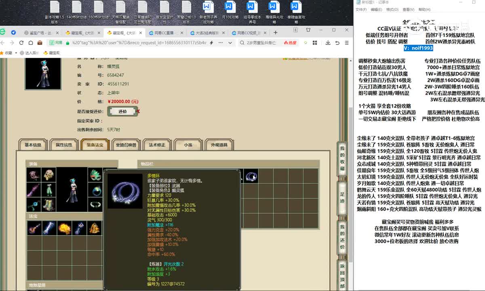Click the pink tassel equipment icon

click(34, 175)
